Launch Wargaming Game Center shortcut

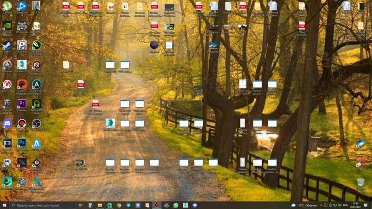pos(7,86)
